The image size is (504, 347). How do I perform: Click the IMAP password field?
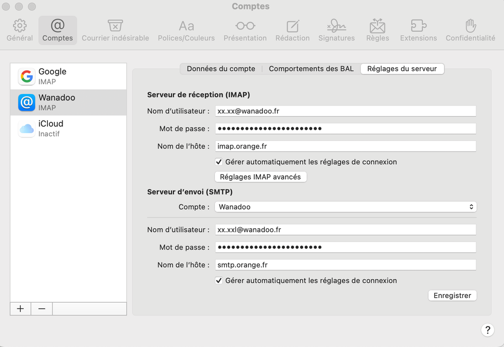point(346,129)
